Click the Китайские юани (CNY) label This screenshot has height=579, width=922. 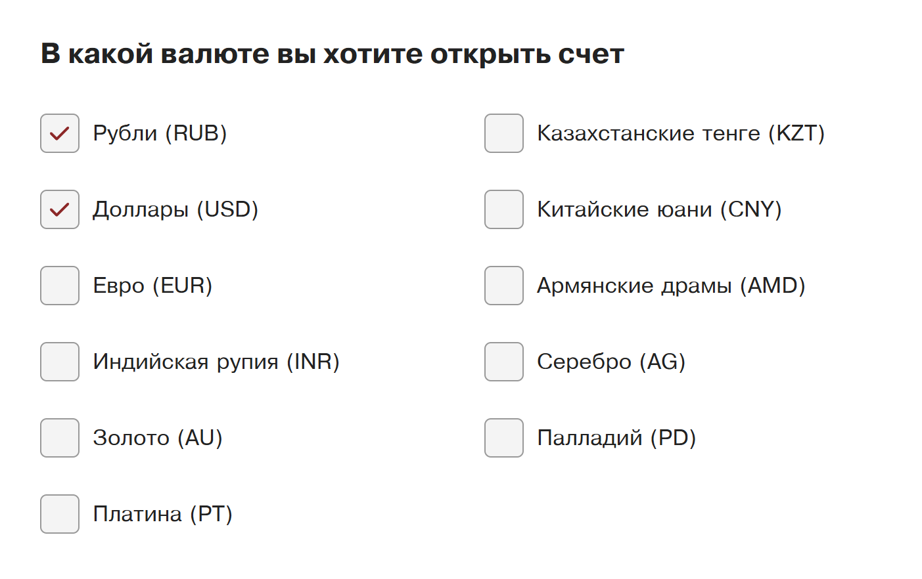tap(659, 209)
